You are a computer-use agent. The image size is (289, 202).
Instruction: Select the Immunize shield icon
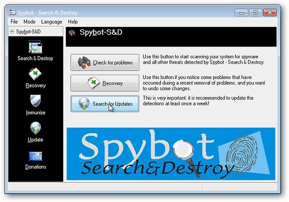35,101
